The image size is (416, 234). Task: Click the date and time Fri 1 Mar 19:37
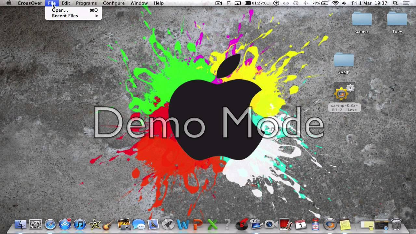click(x=370, y=3)
